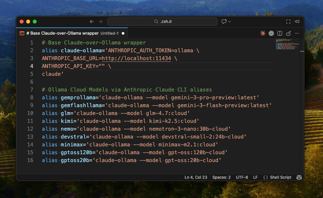323x198 pixels.
Task: Click the green zoom window button
Action: [35, 22]
